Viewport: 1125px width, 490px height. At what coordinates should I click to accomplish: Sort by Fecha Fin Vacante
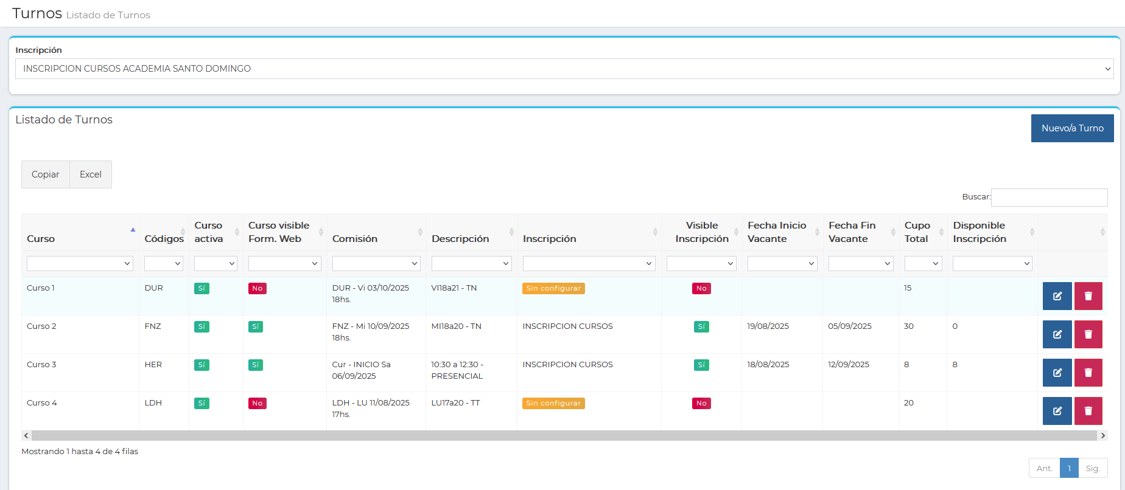[861, 232]
